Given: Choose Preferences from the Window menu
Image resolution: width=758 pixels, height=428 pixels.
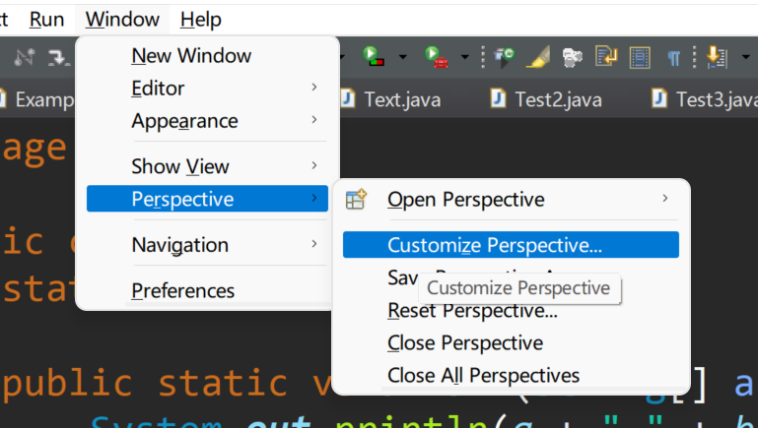Looking at the screenshot, I should pyautogui.click(x=183, y=290).
